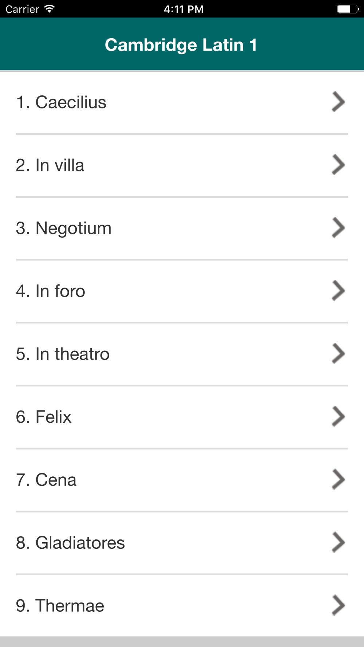Tap the chevron arrow beside Negotium
Image resolution: width=364 pixels, height=647 pixels.
click(x=338, y=228)
